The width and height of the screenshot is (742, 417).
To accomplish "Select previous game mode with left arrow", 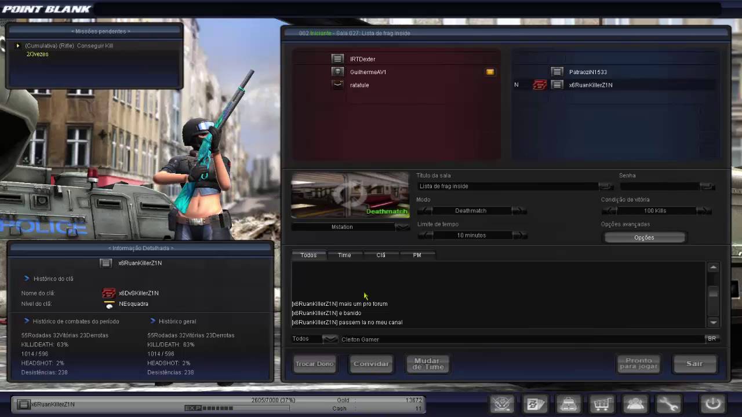I will click(x=425, y=211).
